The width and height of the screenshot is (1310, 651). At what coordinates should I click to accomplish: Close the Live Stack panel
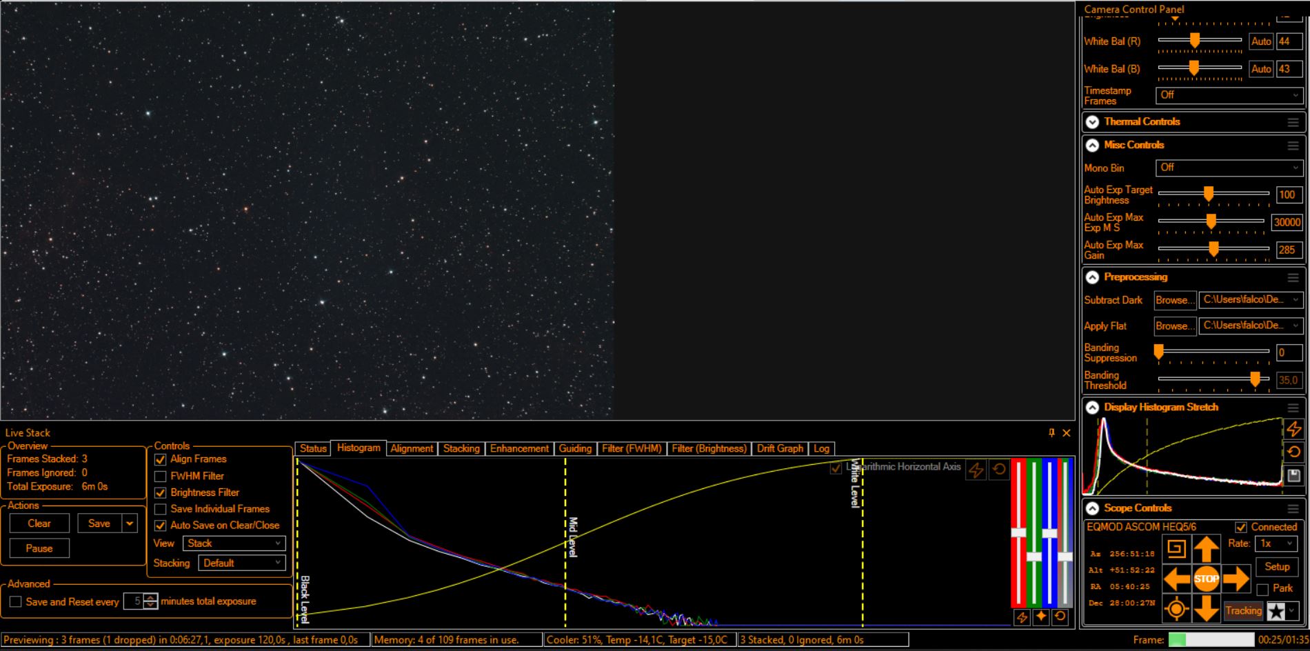1067,432
